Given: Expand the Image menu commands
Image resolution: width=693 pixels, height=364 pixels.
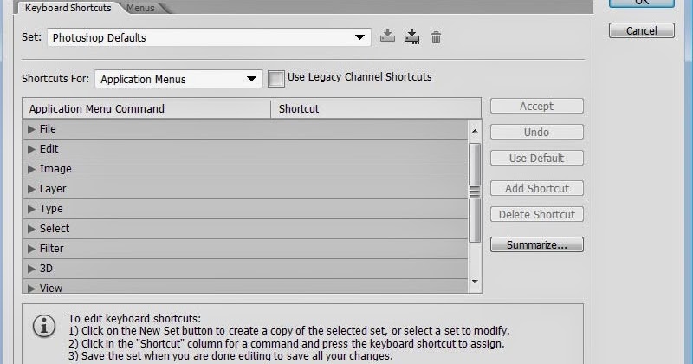Looking at the screenshot, I should 31,169.
